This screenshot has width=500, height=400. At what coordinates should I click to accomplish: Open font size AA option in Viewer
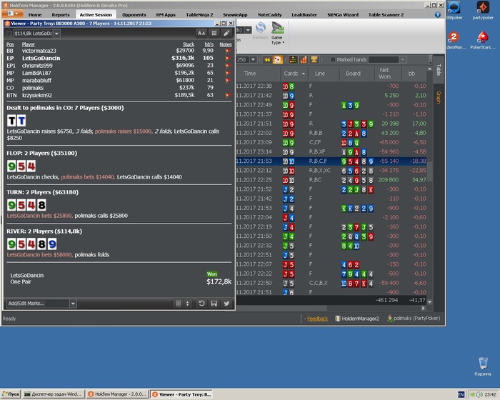pos(201,33)
